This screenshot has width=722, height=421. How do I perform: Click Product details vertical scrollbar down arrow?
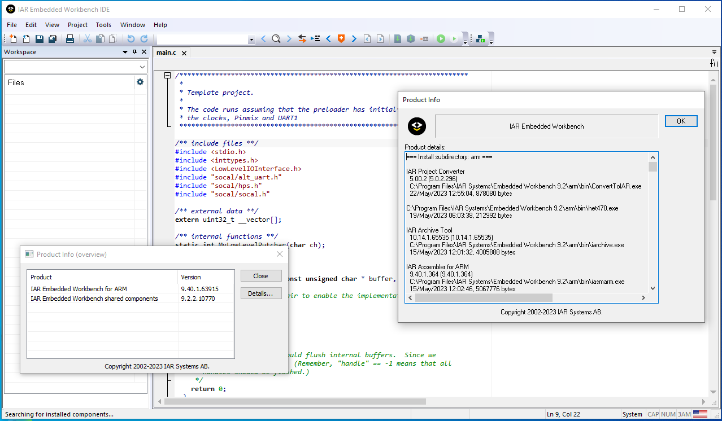653,288
